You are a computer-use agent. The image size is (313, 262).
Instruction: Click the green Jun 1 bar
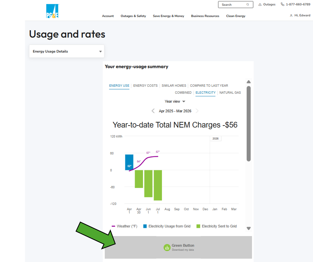pyautogui.click(x=148, y=184)
